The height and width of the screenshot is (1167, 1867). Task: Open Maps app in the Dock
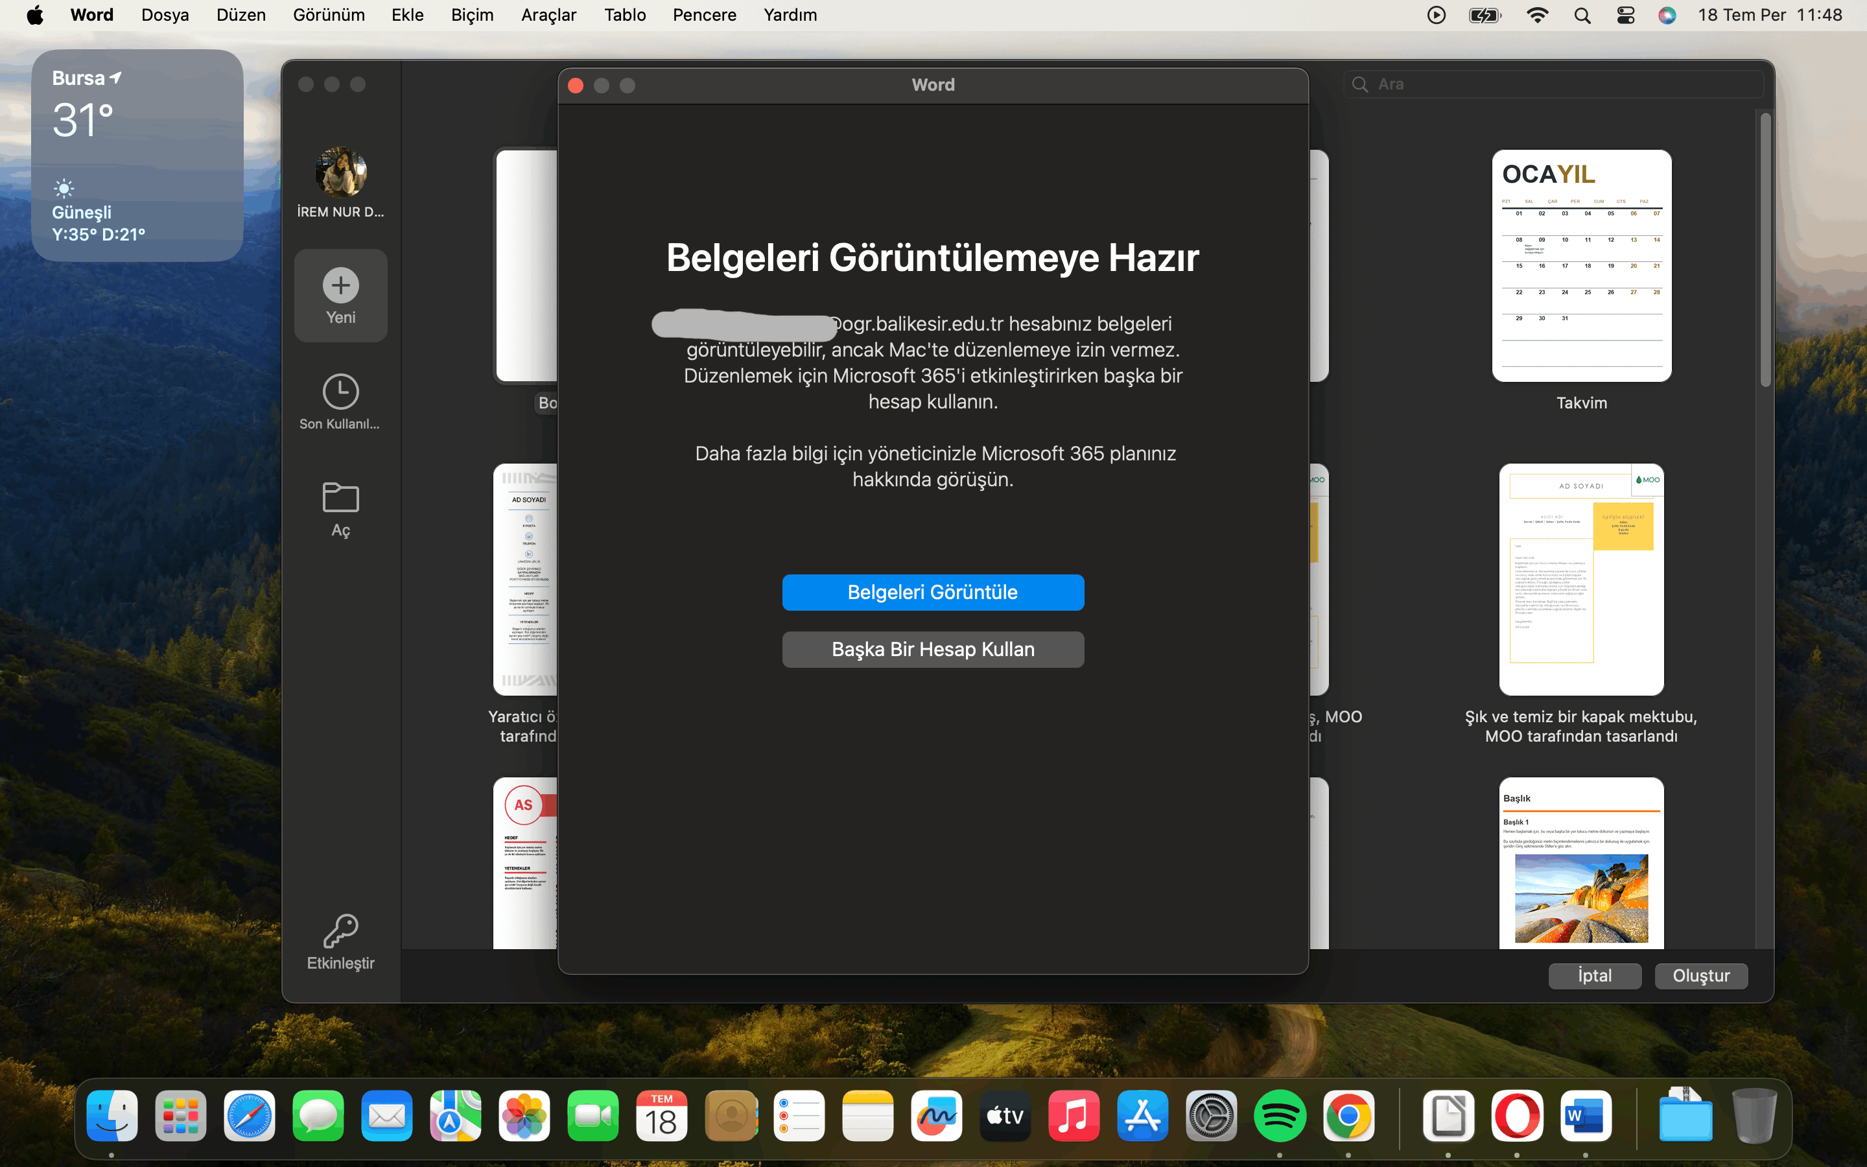click(455, 1115)
